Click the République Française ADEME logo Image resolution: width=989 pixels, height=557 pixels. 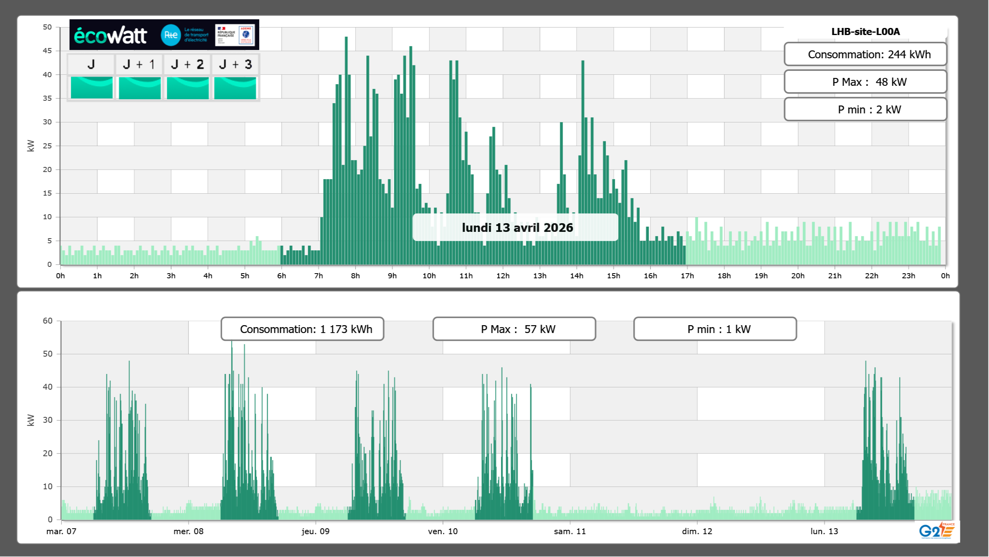coord(235,35)
